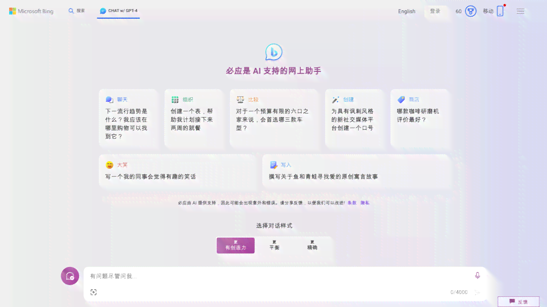Open the mobile phone icon
This screenshot has height=307, width=547.
click(x=500, y=11)
